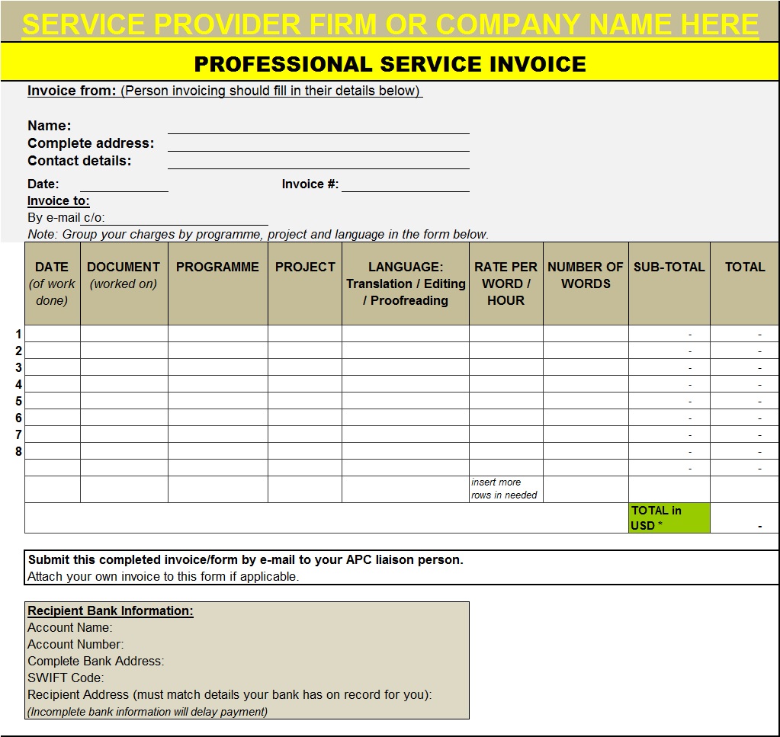Click the PROGRAMME column header

tap(218, 284)
